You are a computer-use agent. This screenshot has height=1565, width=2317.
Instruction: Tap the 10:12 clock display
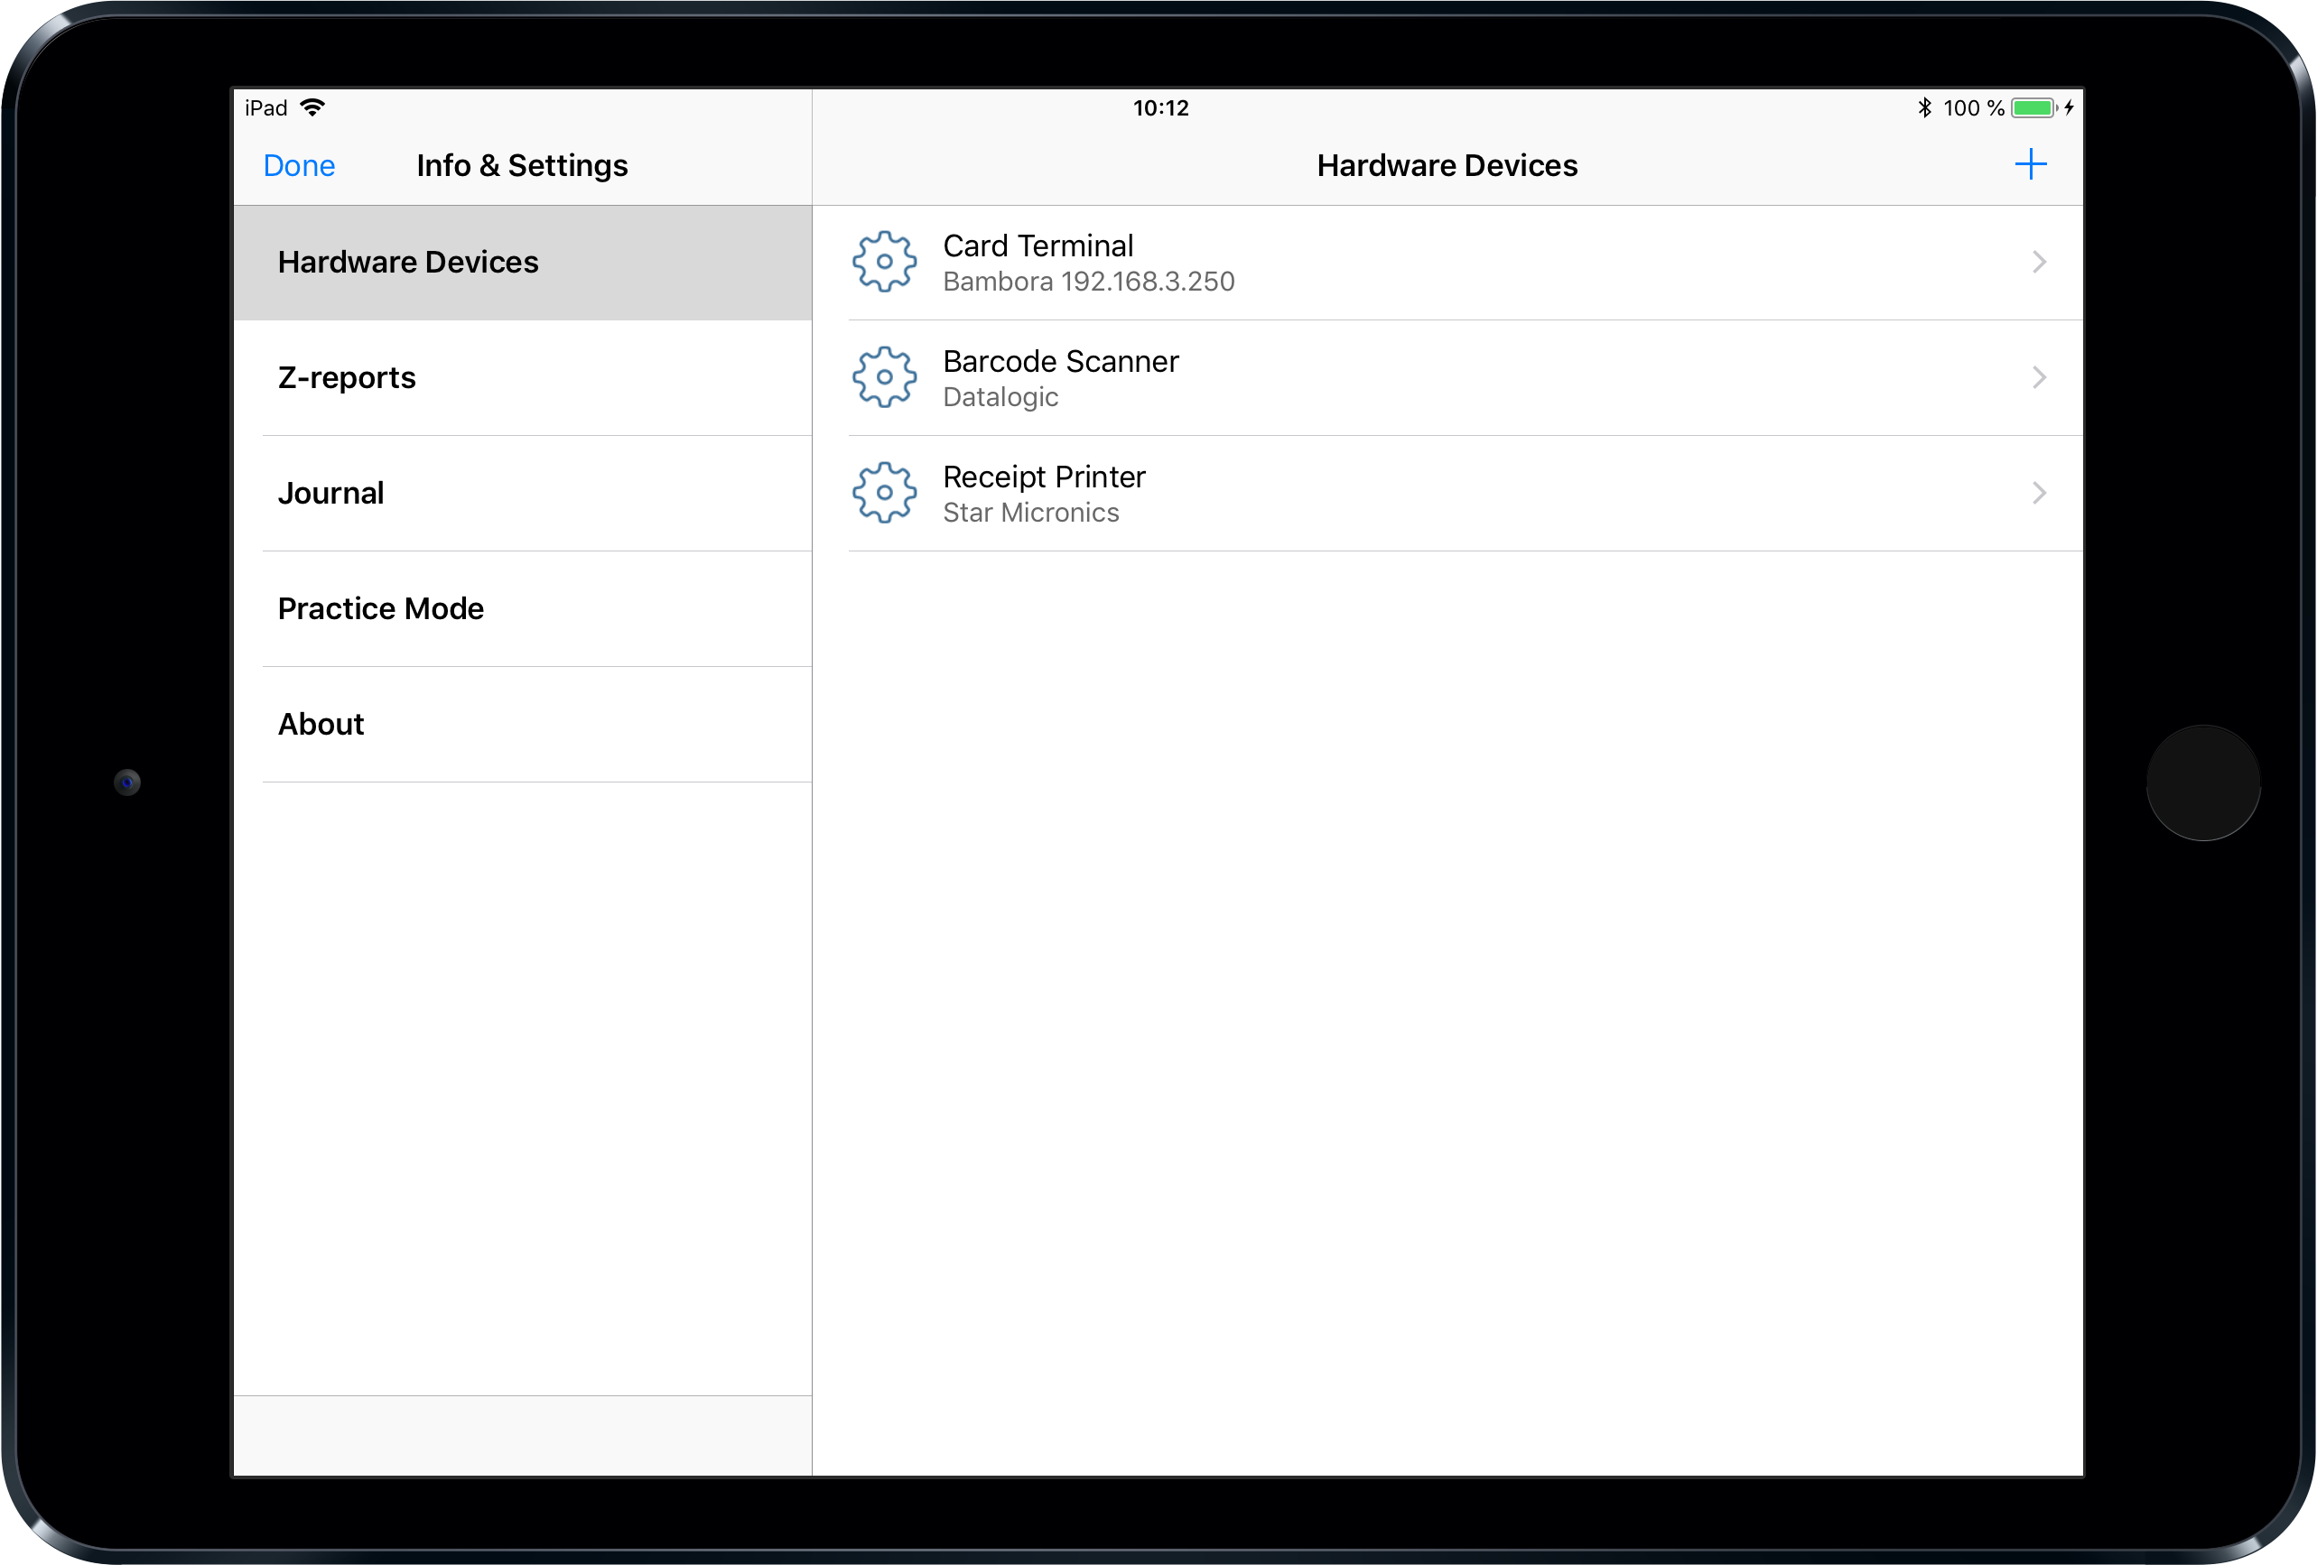point(1161,106)
